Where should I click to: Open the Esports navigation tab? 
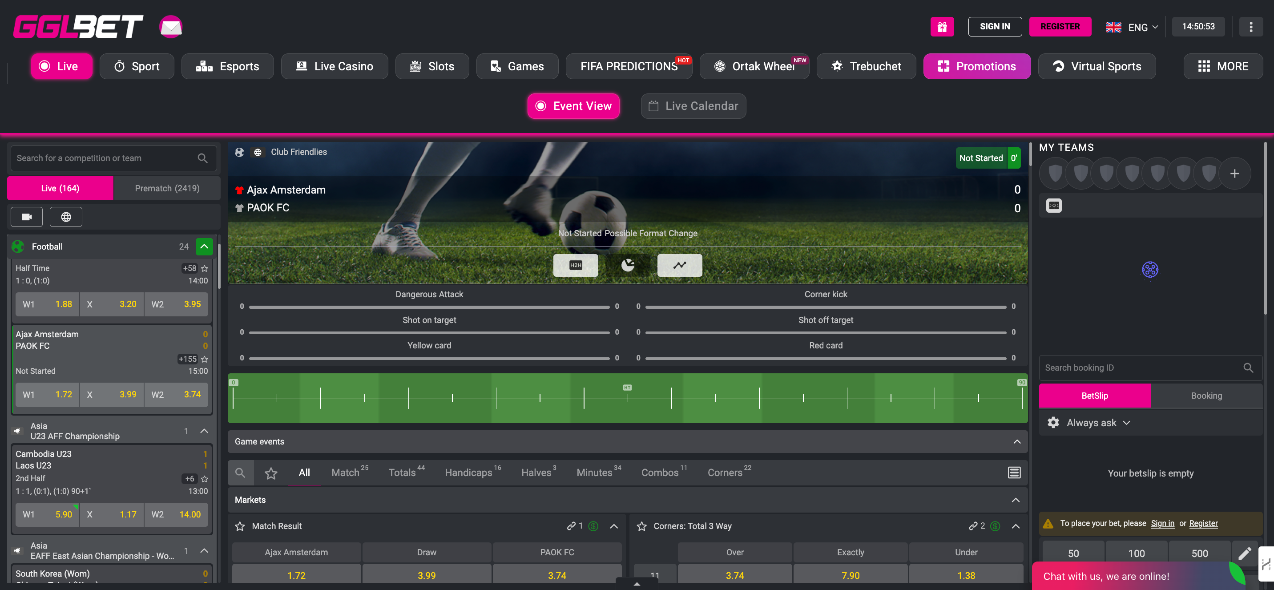tap(227, 66)
